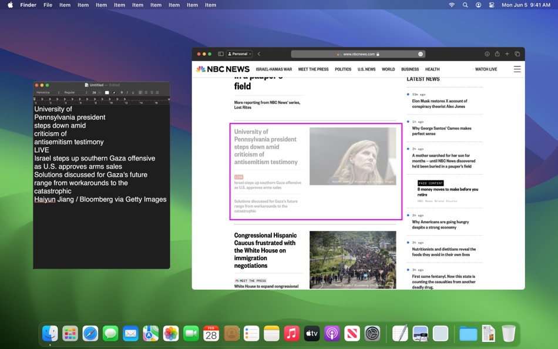Click the right margin marker on TextEdit's ruler

[x=169, y=99]
